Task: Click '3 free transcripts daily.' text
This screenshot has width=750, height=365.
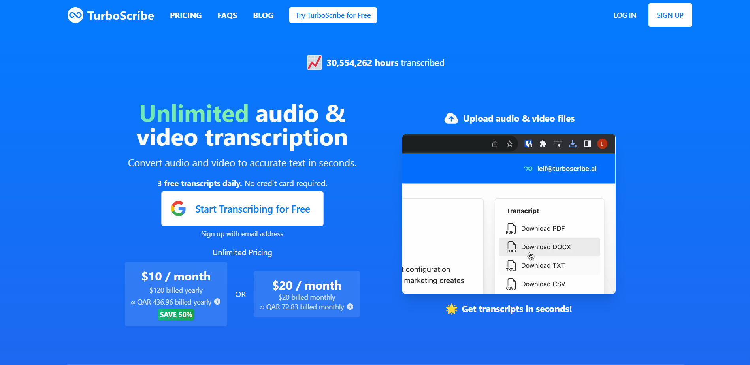Action: coord(200,183)
